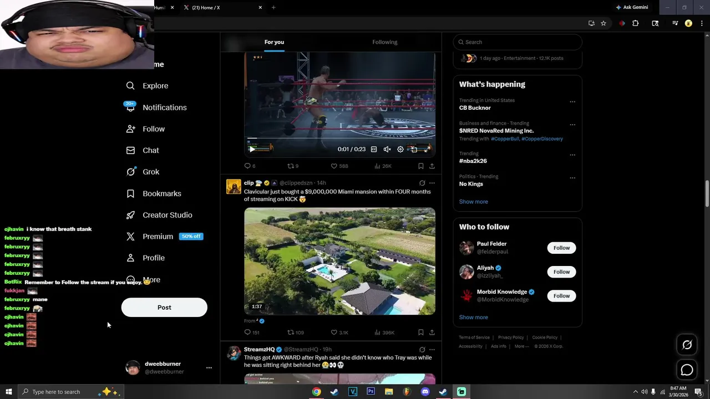Open CB Bucknor trending topic
Viewport: 710px width, 399px height.
[475, 108]
